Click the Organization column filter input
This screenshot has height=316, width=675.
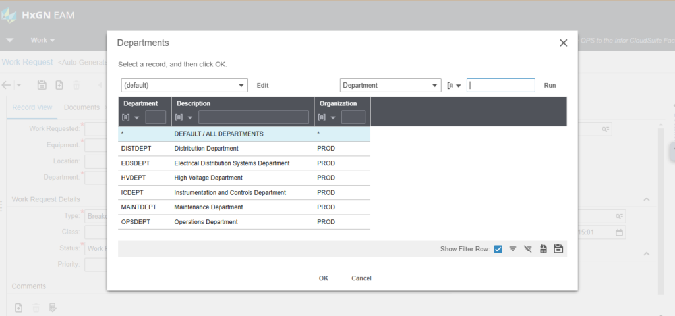coord(353,117)
